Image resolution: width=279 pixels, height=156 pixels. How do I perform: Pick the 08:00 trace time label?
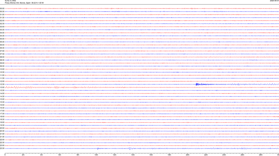[2, 57]
